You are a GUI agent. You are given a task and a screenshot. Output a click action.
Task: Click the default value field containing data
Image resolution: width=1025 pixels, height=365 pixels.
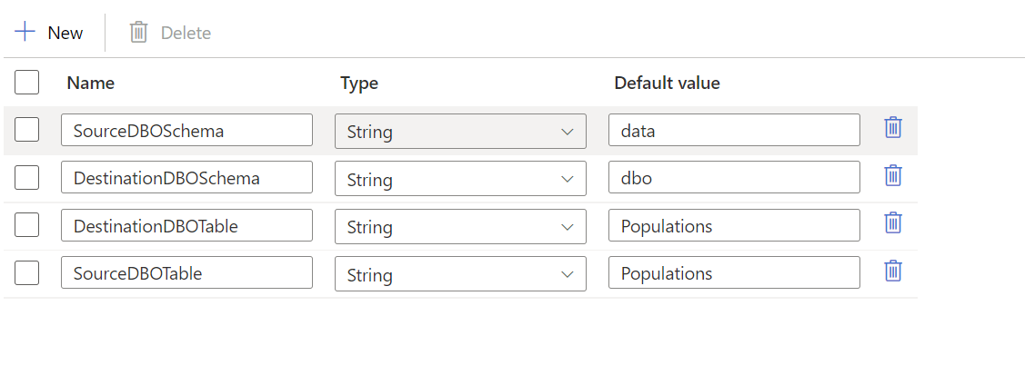click(734, 131)
